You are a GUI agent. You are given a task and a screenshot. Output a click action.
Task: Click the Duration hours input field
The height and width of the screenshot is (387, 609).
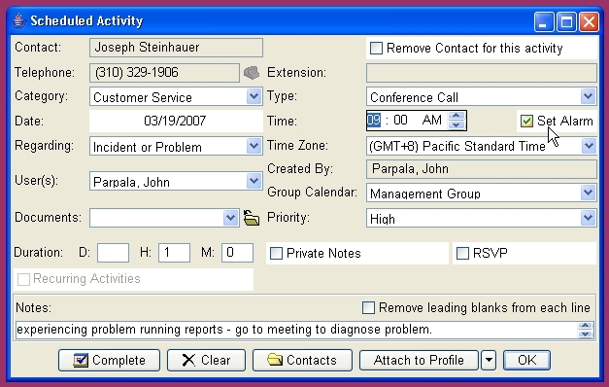(174, 253)
